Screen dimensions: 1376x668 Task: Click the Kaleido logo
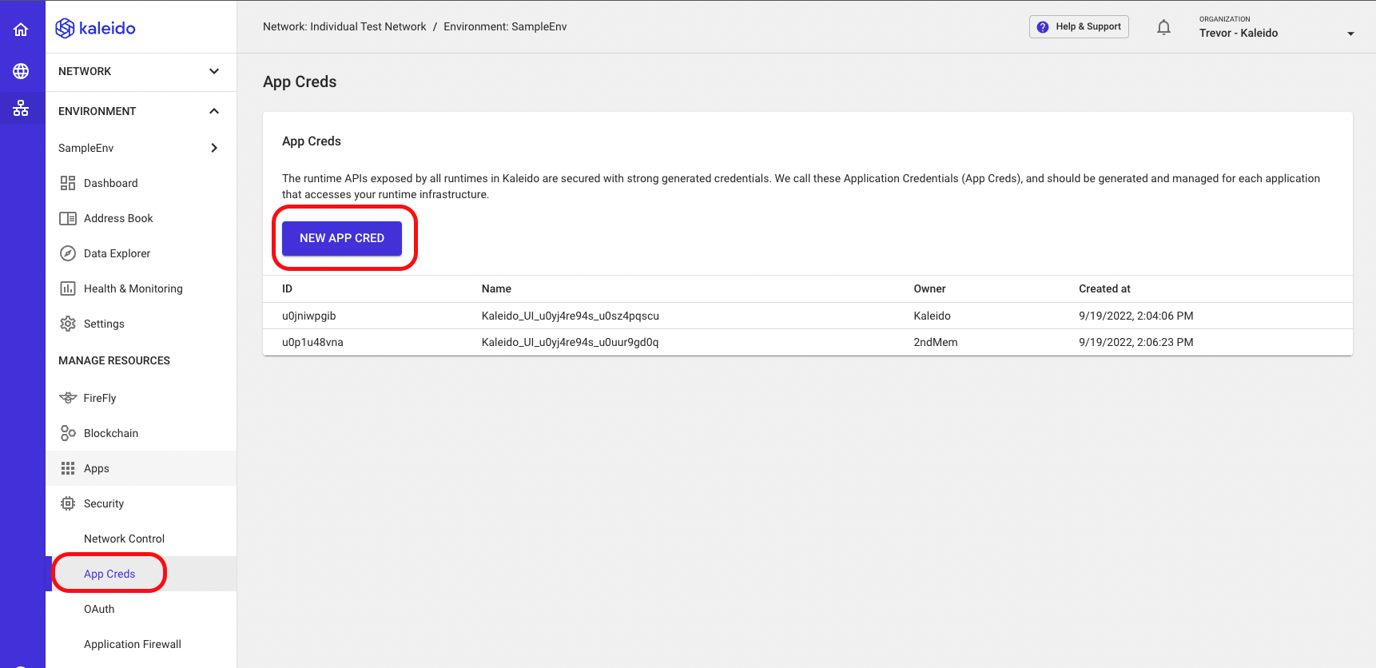point(95,28)
